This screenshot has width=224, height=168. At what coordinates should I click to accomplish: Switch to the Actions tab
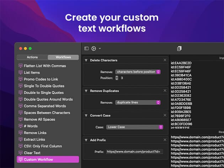(x=32, y=57)
